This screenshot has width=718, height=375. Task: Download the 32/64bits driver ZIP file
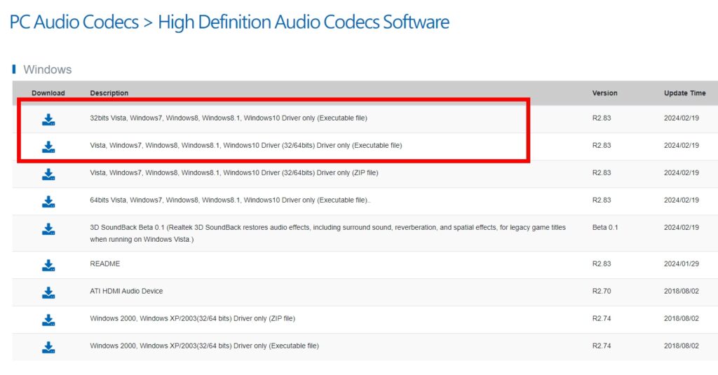click(x=48, y=175)
